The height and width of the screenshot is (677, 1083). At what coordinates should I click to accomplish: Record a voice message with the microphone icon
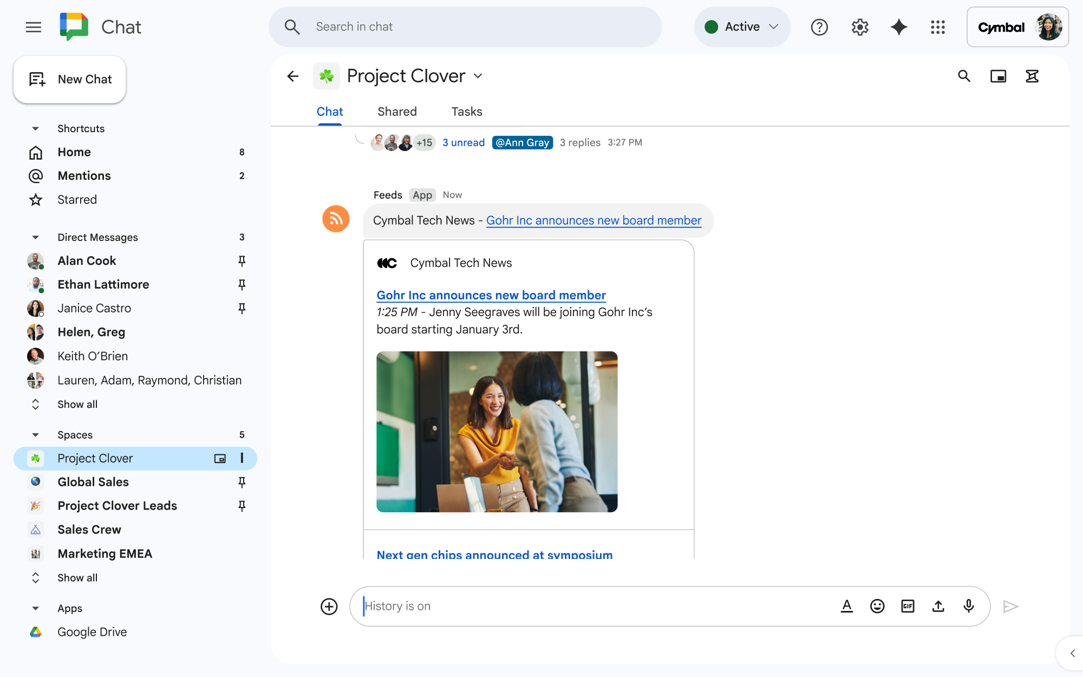(x=968, y=606)
